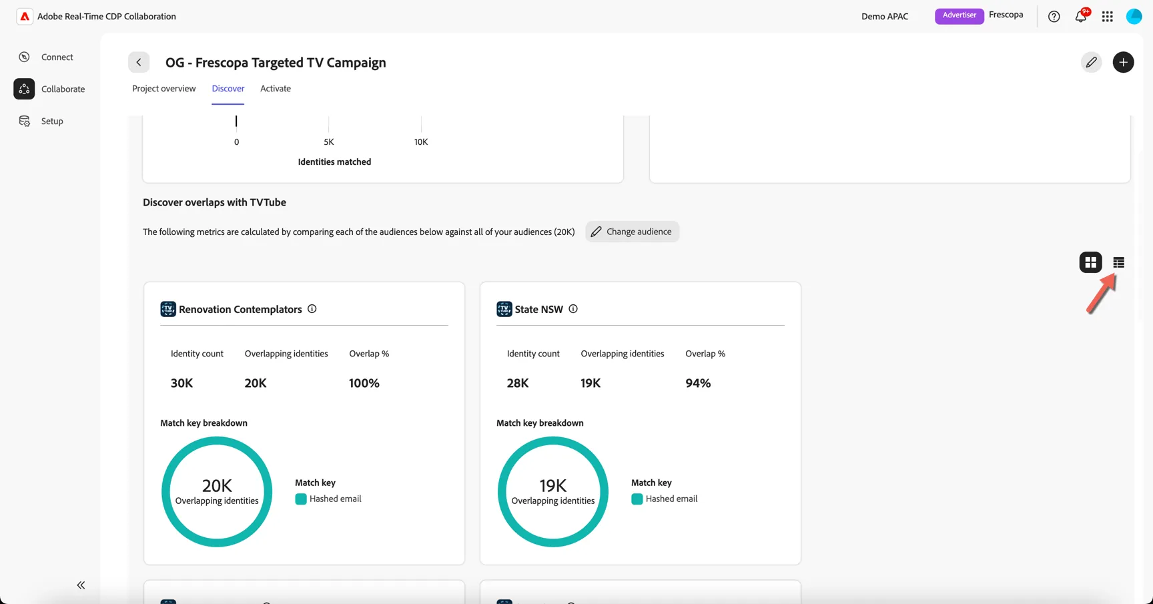Click the 28K identity count value
The width and height of the screenshot is (1153, 604).
point(518,383)
